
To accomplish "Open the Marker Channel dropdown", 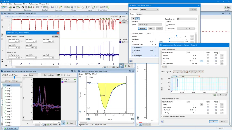I will 186,19.
